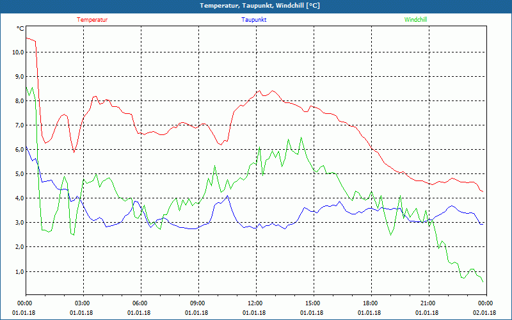
Task: Click the 8,0 y-axis value
Action: (x=20, y=101)
